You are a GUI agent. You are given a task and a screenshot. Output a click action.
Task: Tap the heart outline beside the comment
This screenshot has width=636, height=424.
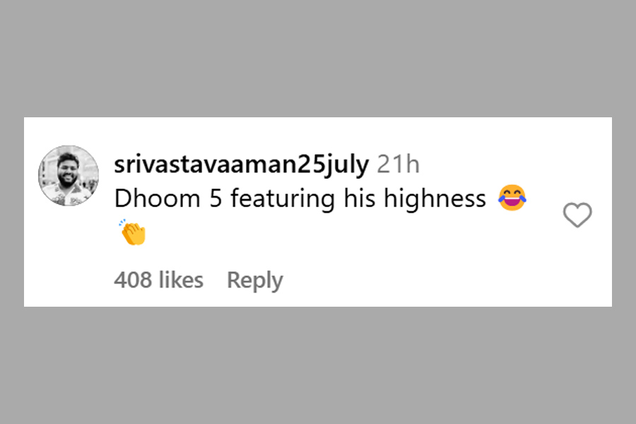point(577,215)
